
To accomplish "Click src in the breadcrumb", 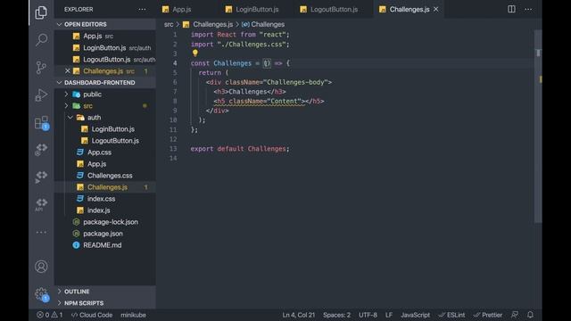I will coord(169,24).
